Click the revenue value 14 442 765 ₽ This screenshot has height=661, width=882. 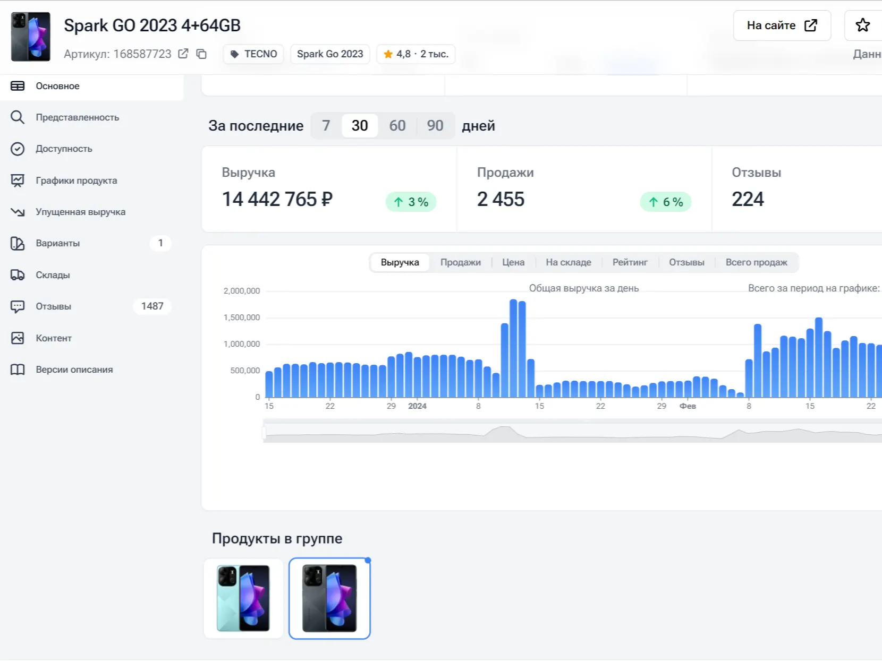tap(277, 200)
